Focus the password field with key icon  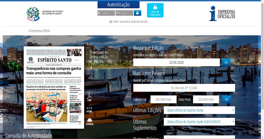click(x=124, y=13)
